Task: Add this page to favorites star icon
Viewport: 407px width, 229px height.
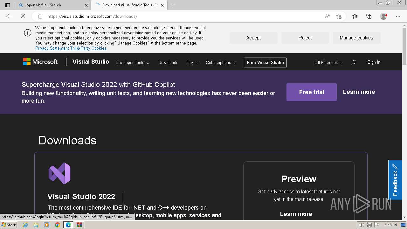Action: (x=339, y=16)
